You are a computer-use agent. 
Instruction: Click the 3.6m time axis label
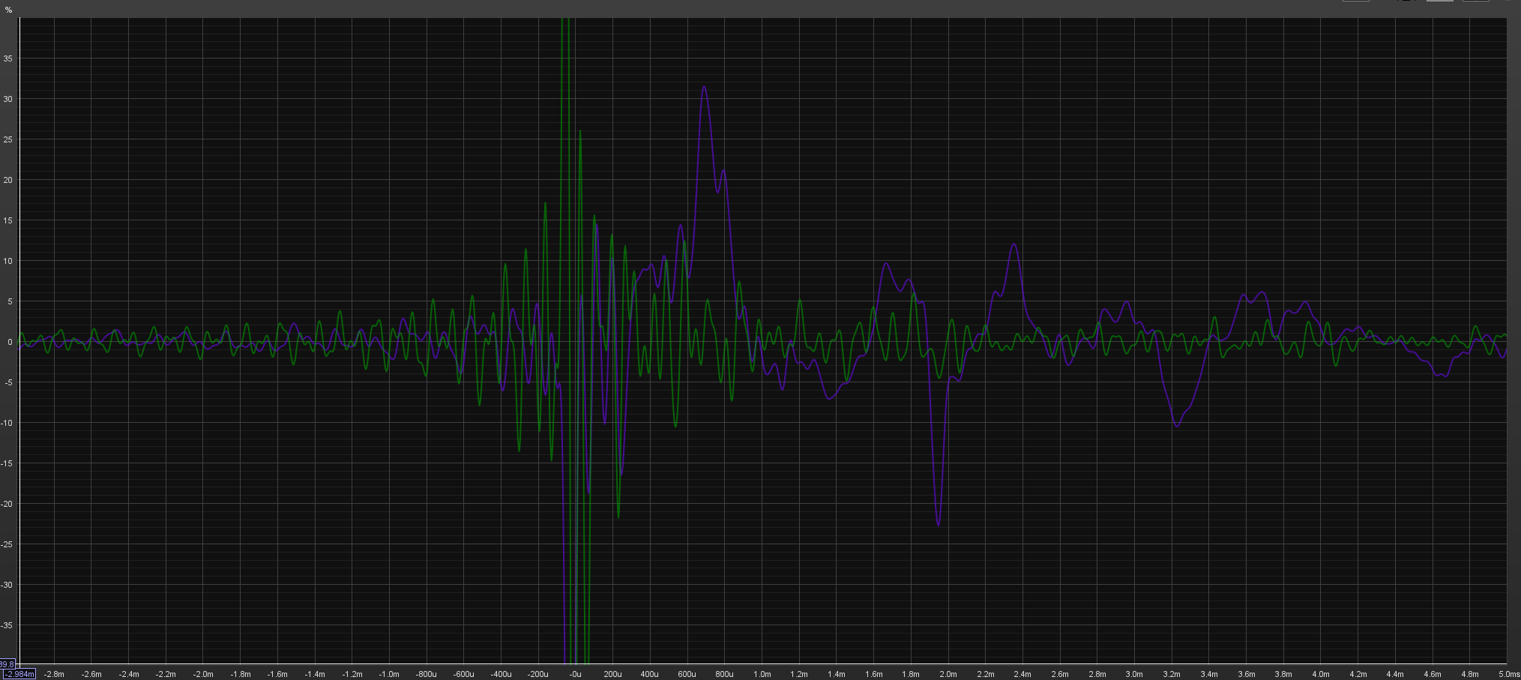1246,674
